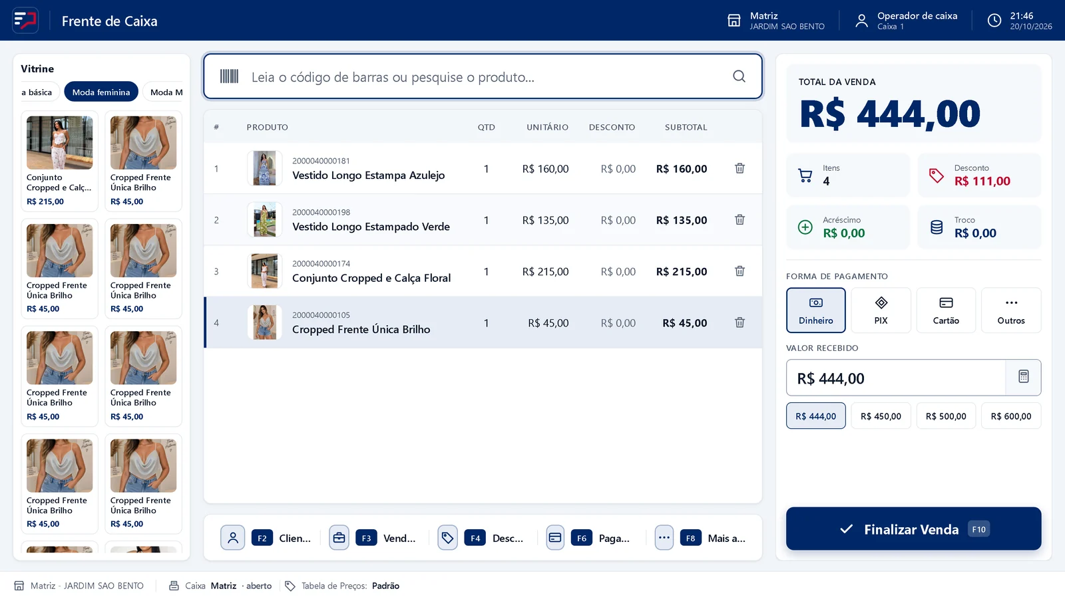The height and width of the screenshot is (599, 1065).
Task: Click product code 2000040000198
Action: tap(321, 212)
